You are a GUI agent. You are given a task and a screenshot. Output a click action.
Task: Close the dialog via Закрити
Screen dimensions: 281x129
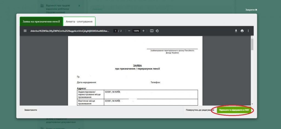pos(251,10)
